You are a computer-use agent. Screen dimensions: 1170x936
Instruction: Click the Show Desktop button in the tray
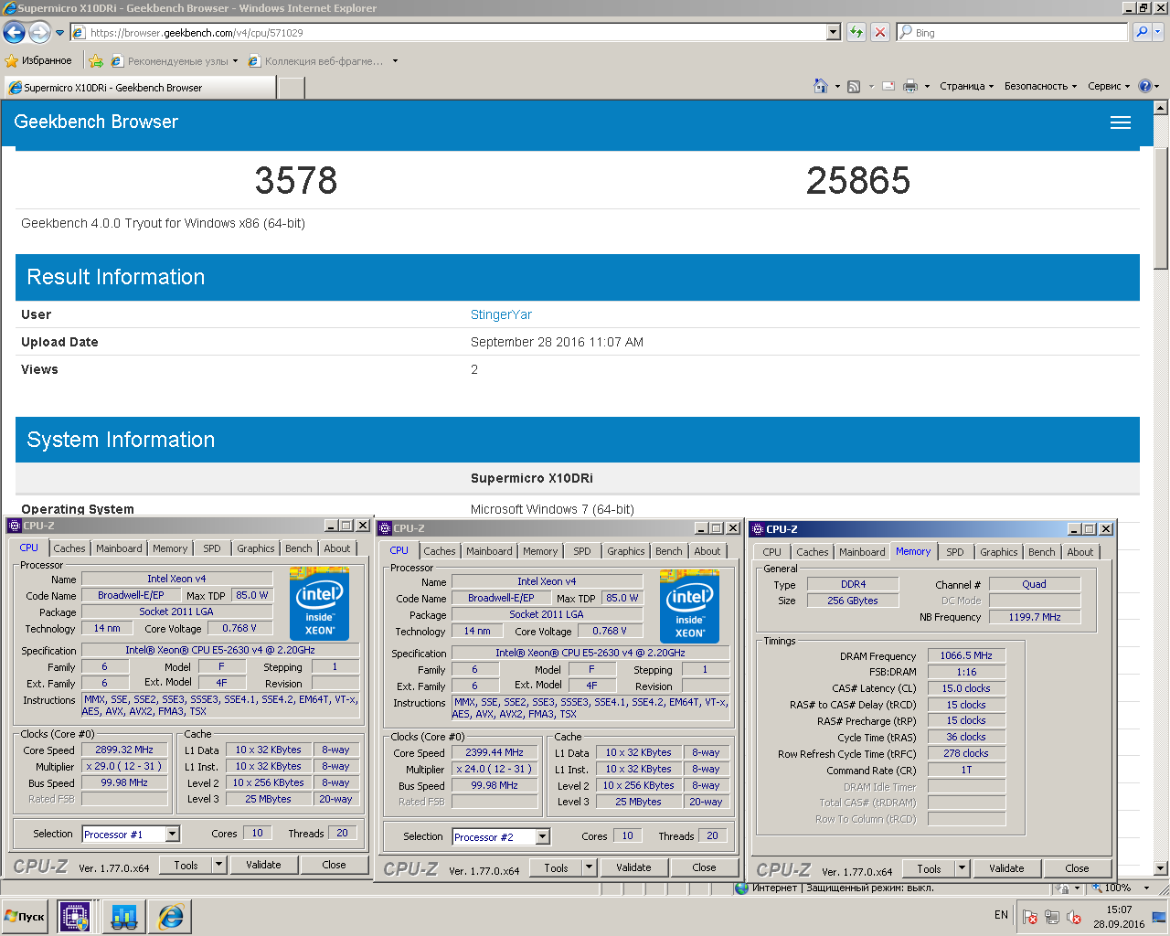(1160, 917)
